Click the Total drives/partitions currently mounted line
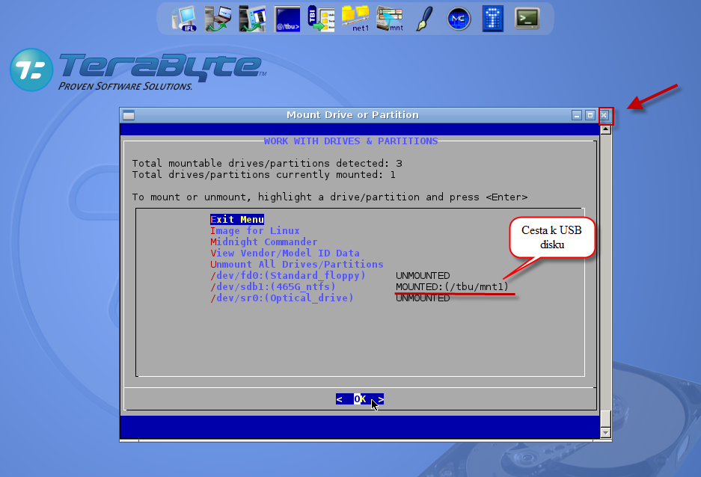This screenshot has height=477, width=701. tap(264, 175)
